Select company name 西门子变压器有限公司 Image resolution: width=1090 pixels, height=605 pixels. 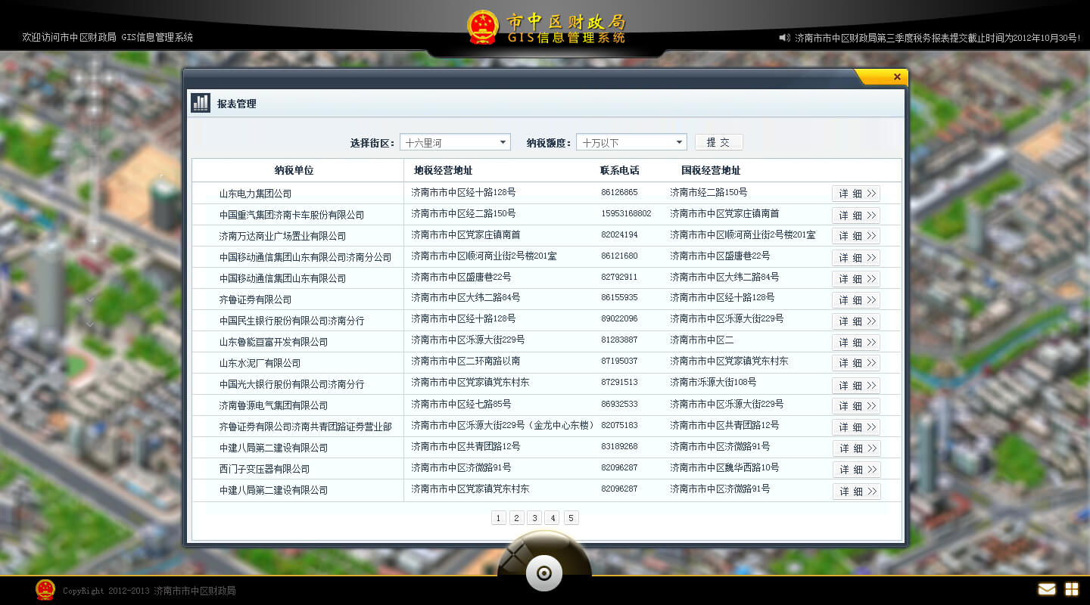[264, 469]
